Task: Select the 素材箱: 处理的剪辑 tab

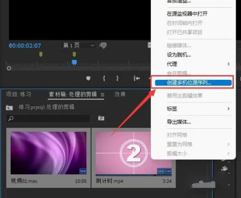Action: [x=73, y=94]
